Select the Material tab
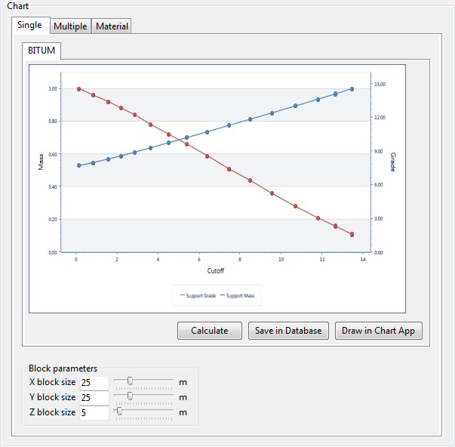The height and width of the screenshot is (447, 455). (112, 26)
